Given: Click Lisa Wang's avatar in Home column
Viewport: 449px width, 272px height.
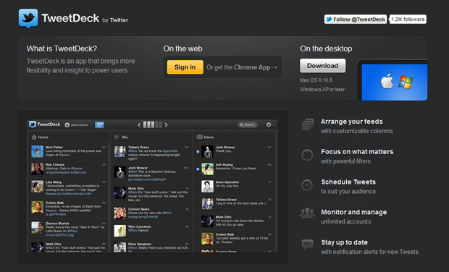Looking at the screenshot, I should point(37,187).
